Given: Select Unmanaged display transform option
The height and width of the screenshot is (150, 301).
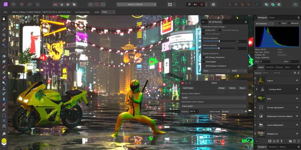Looking at the screenshot, I should pos(204,61).
